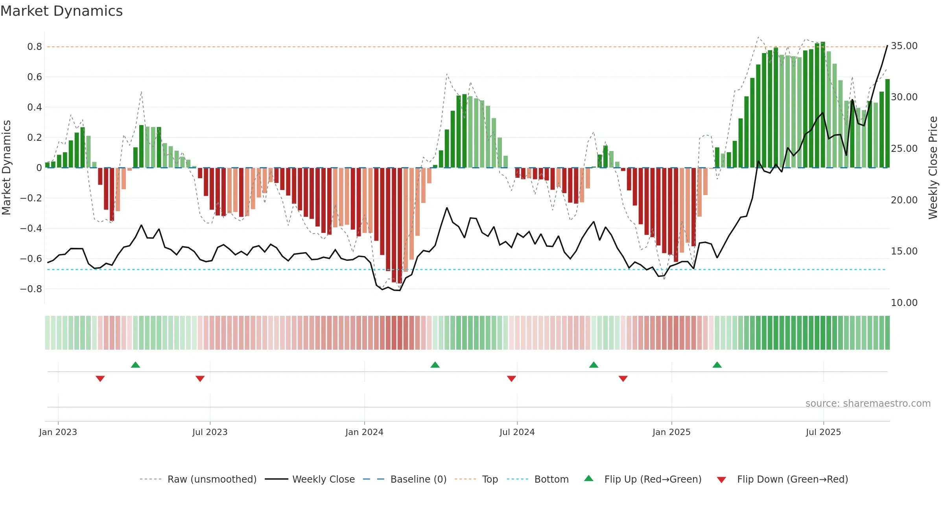Click the −0.2 left axis label
This screenshot has height=531, width=944.
pyautogui.click(x=31, y=198)
